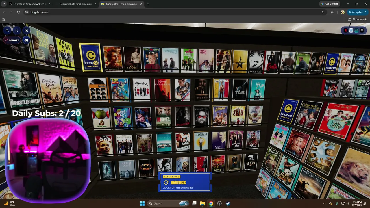
Task: Choose the Old Henry poster
Action: 132,59
